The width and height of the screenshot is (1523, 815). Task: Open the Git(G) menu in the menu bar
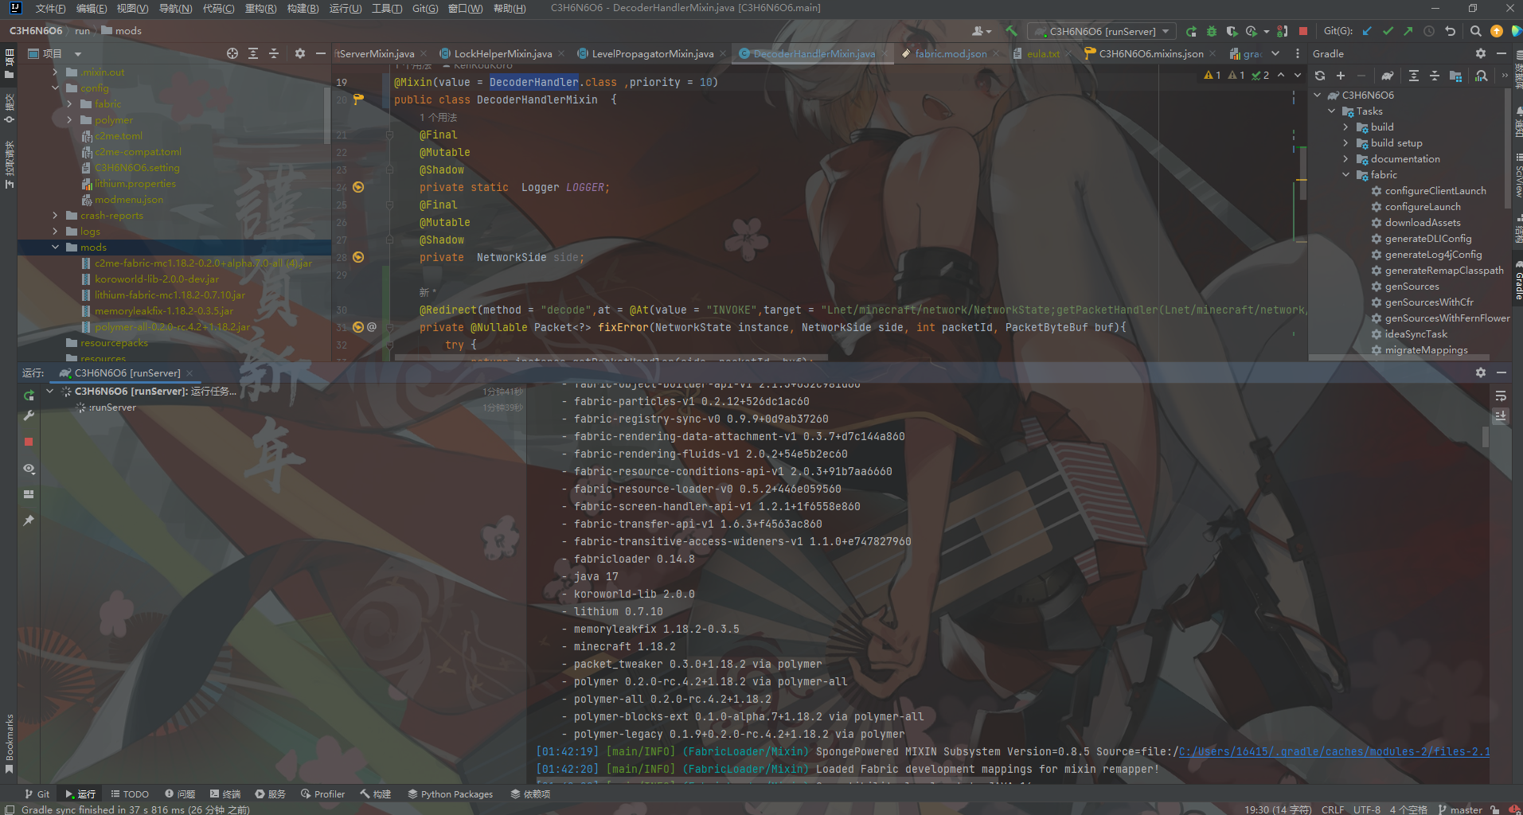tap(425, 8)
